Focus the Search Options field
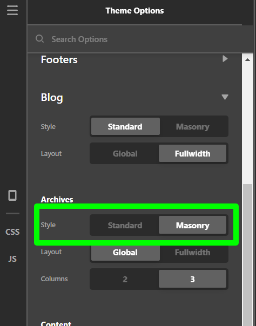256x326 pixels. point(140,39)
